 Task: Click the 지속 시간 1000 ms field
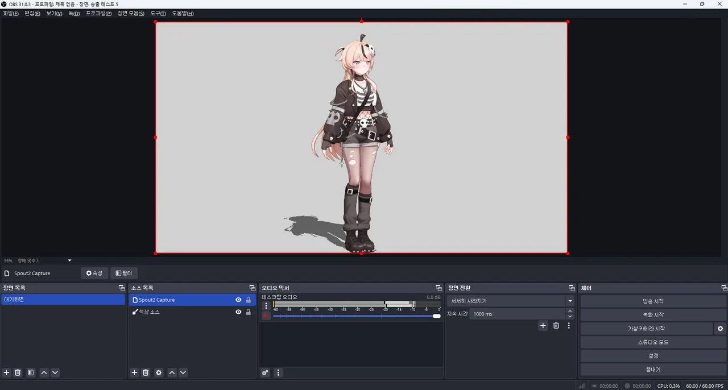(x=518, y=314)
